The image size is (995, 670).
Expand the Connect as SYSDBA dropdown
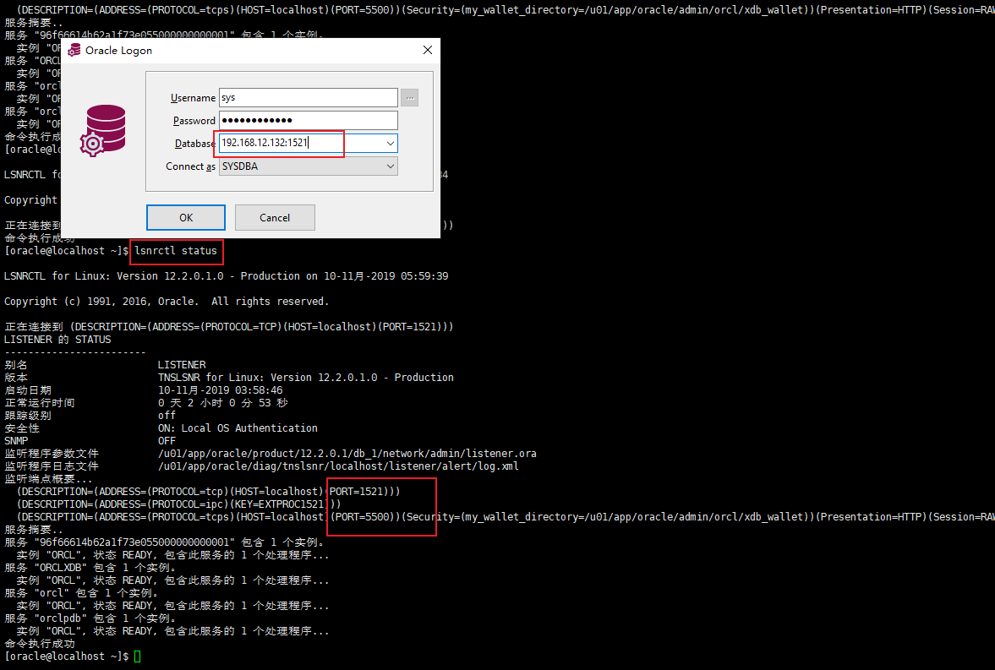[x=391, y=166]
